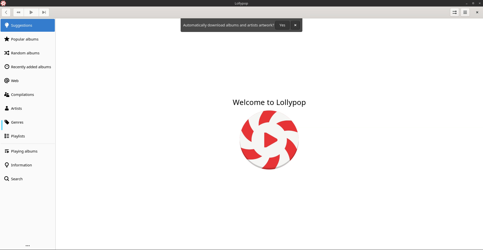Click the queue icon beside Playing albums

[7, 151]
